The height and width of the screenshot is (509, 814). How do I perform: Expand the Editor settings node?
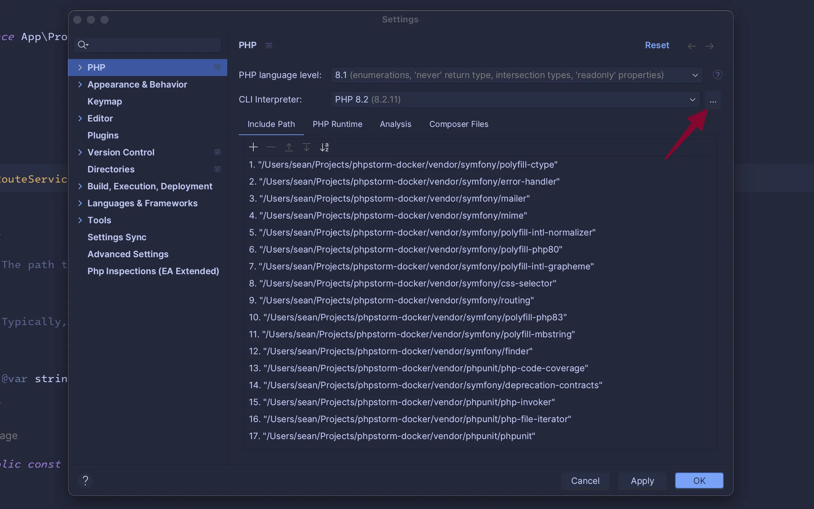tap(80, 118)
